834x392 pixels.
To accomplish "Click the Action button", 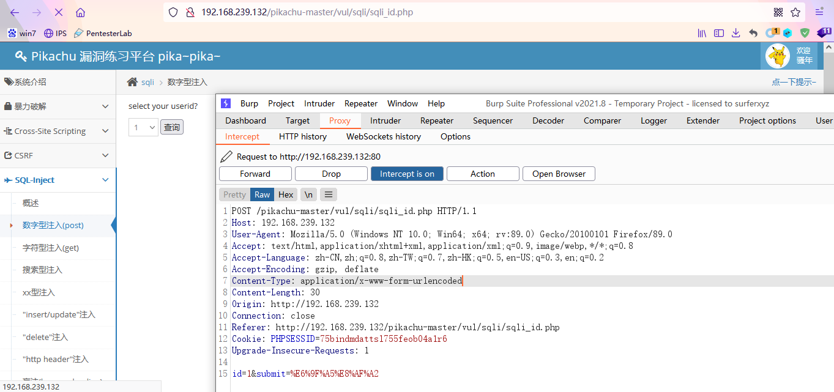I will (483, 174).
